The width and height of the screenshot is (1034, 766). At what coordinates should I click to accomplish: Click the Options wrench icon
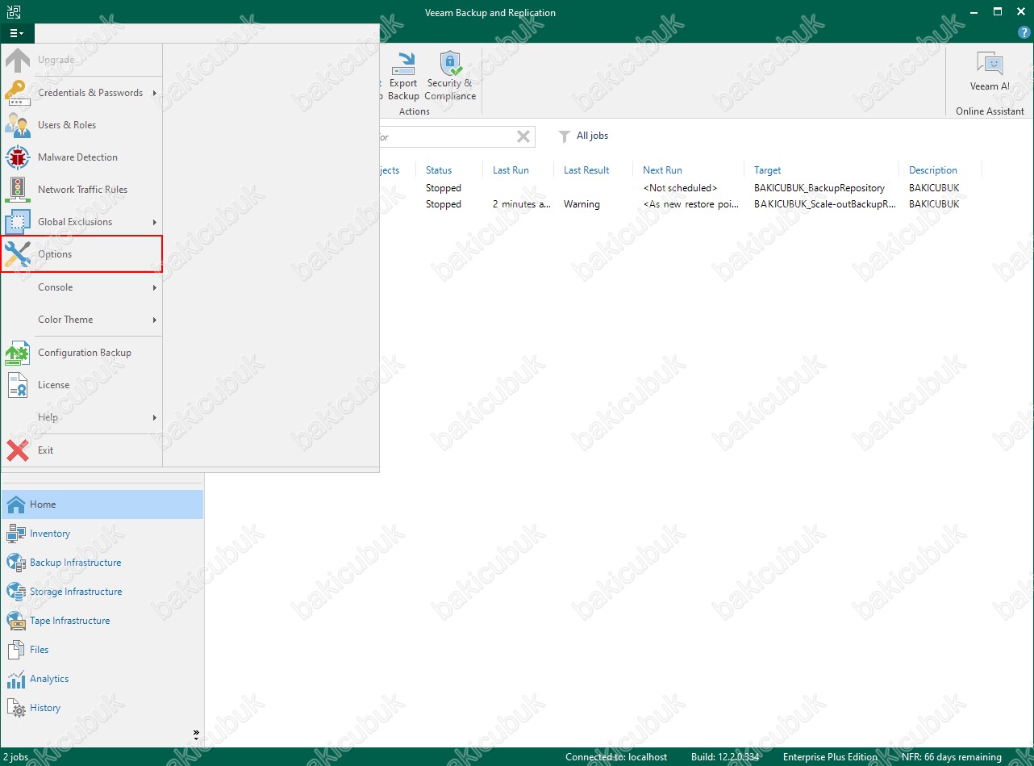coord(18,254)
